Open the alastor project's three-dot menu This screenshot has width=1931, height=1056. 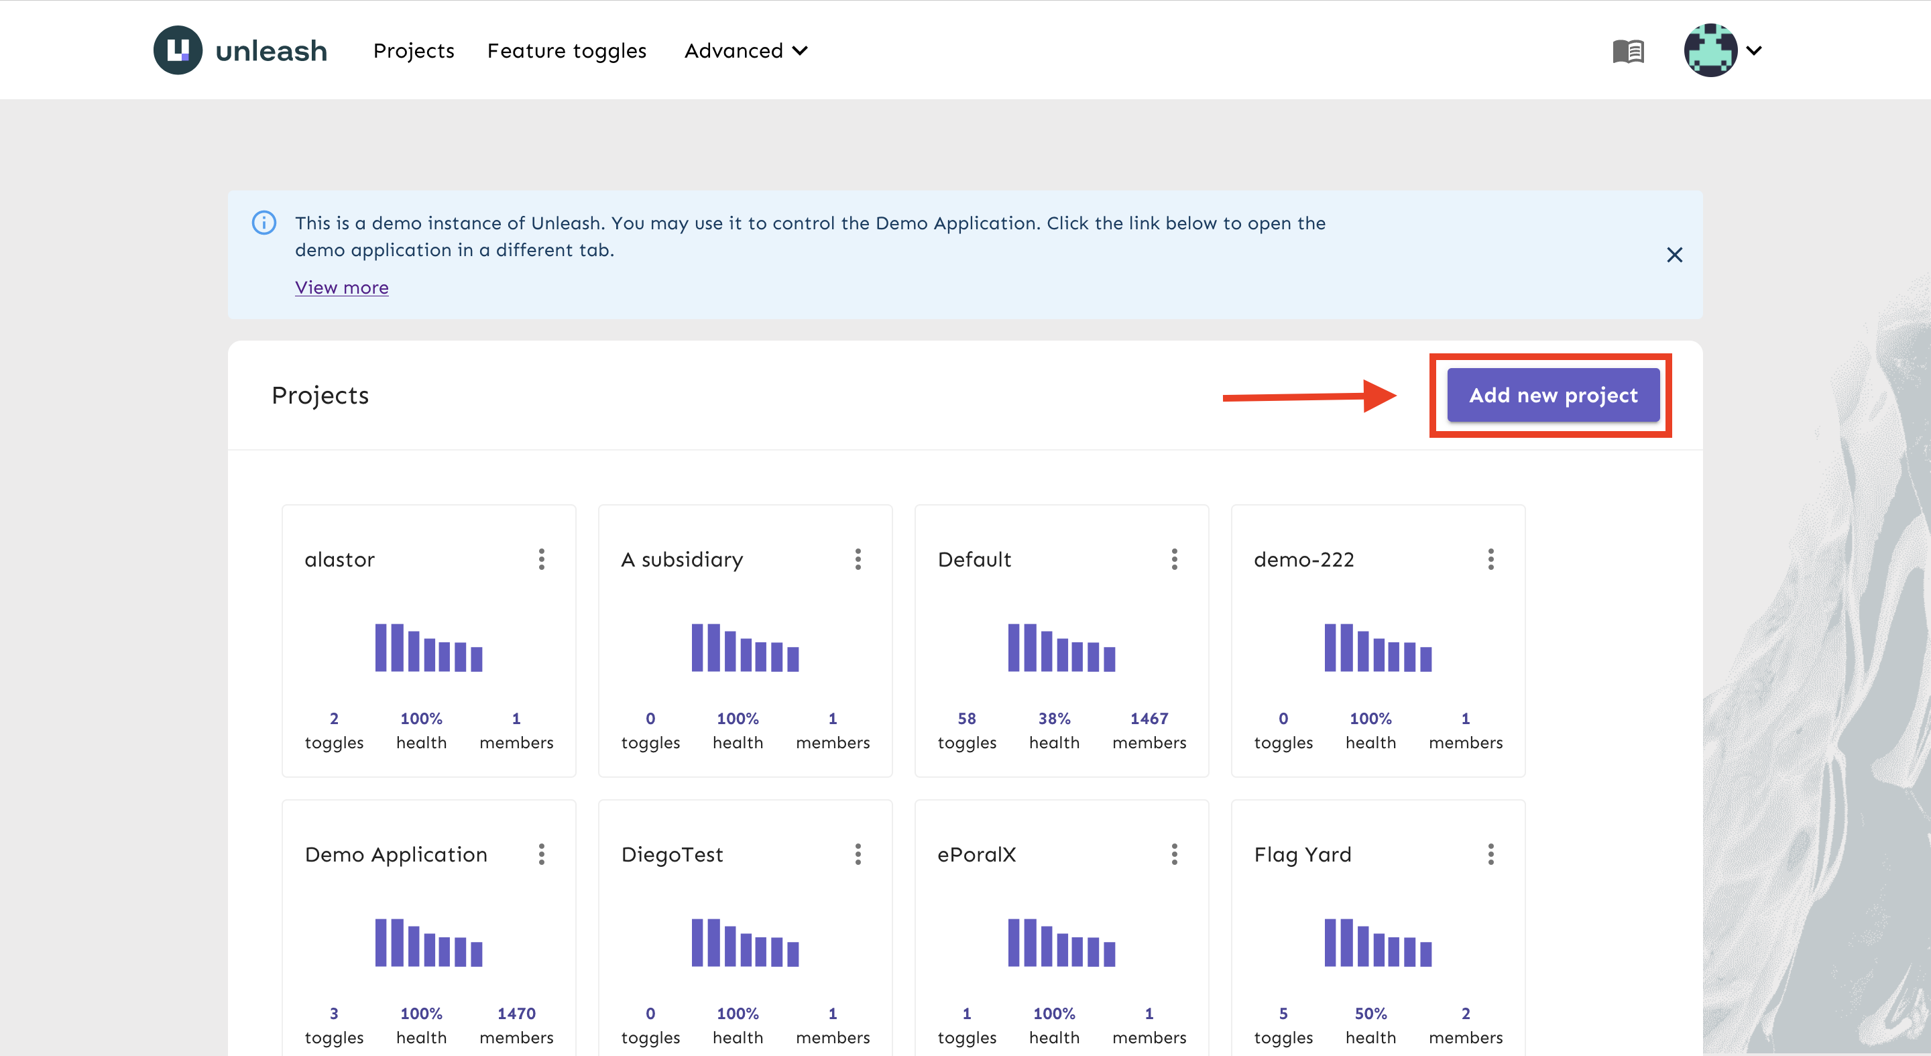[541, 559]
